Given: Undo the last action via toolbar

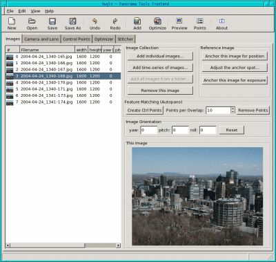Looking at the screenshot, I should pyautogui.click(x=95, y=24).
